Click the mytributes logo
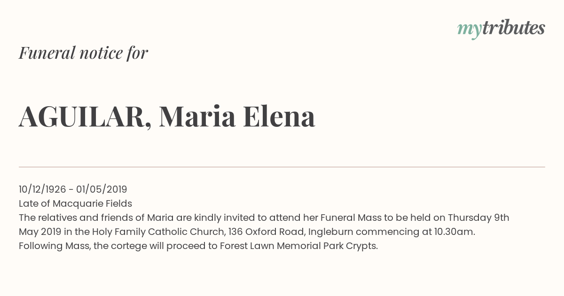The width and height of the screenshot is (564, 296). (x=501, y=29)
